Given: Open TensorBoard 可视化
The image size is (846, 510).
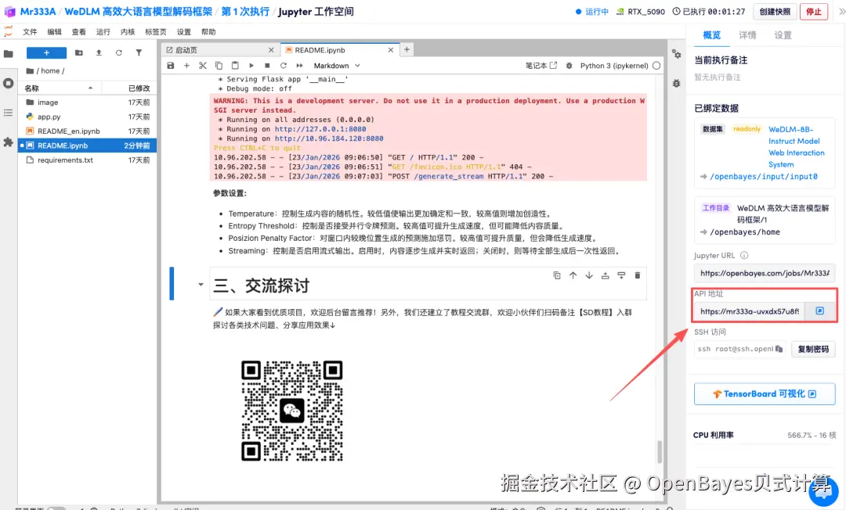Looking at the screenshot, I should (765, 393).
